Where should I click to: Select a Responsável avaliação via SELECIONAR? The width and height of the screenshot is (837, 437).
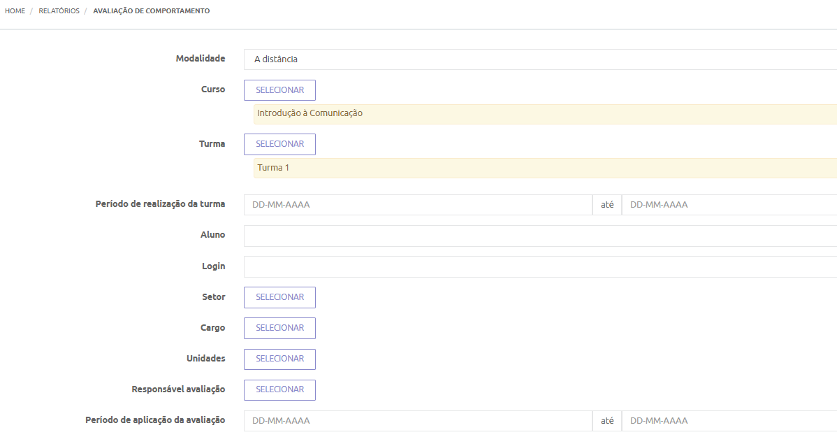click(x=279, y=389)
